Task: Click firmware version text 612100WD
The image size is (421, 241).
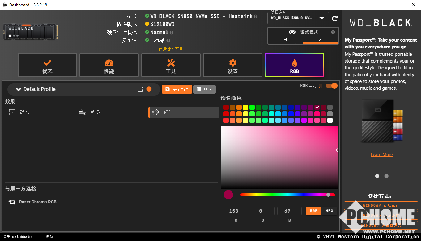Action: click(x=162, y=24)
